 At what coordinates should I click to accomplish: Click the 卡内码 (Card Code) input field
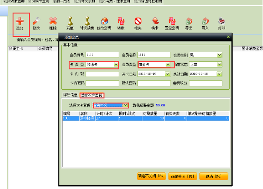pos(103,74)
